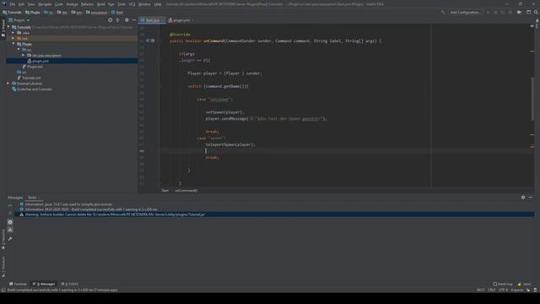
Task: Expand External Libraries node
Action: (8, 84)
